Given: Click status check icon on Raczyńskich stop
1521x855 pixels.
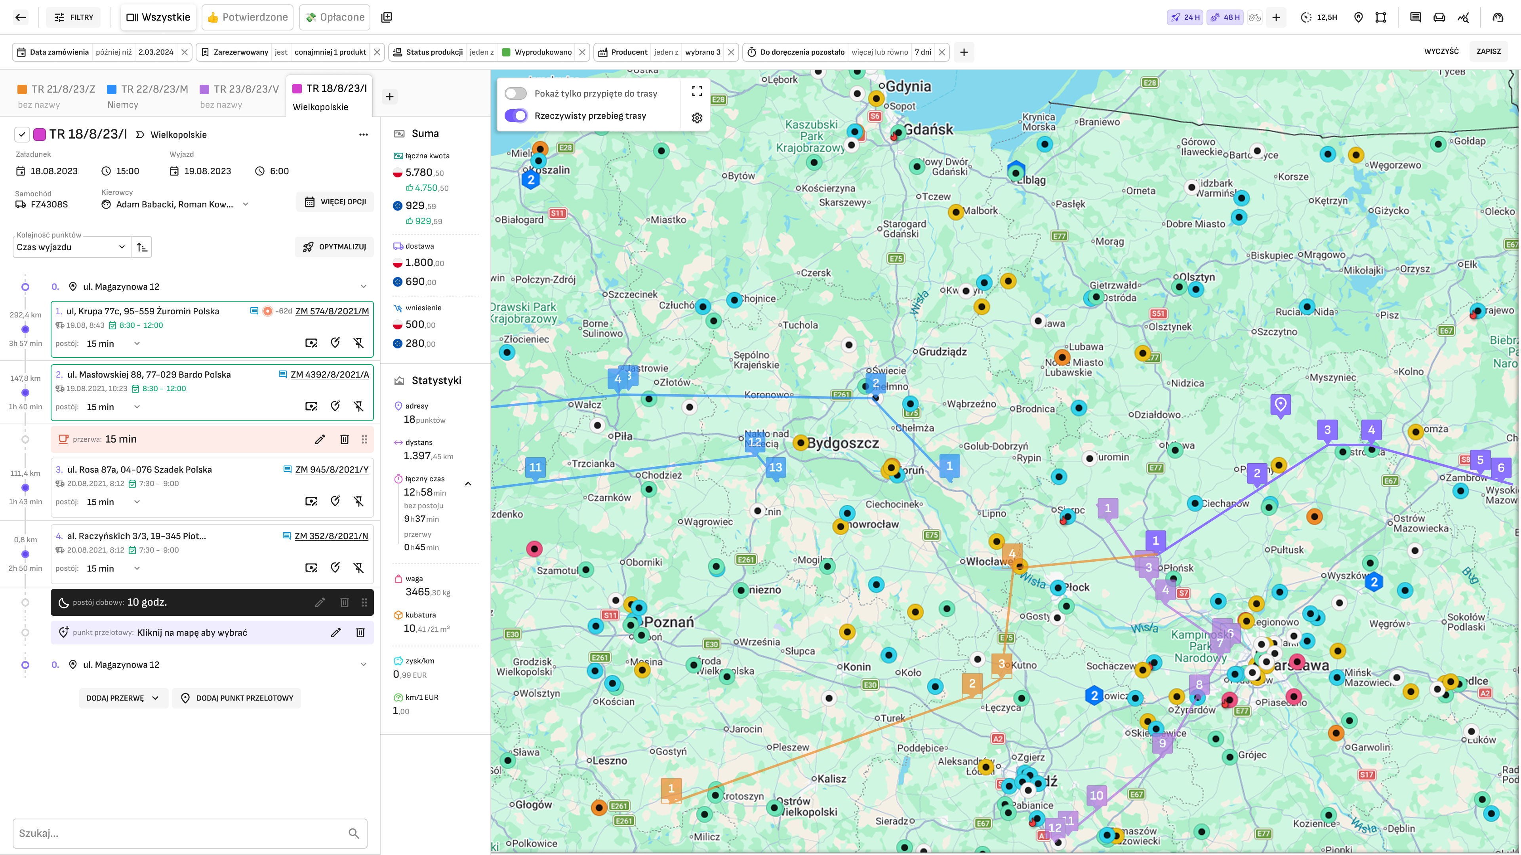Looking at the screenshot, I should point(335,568).
